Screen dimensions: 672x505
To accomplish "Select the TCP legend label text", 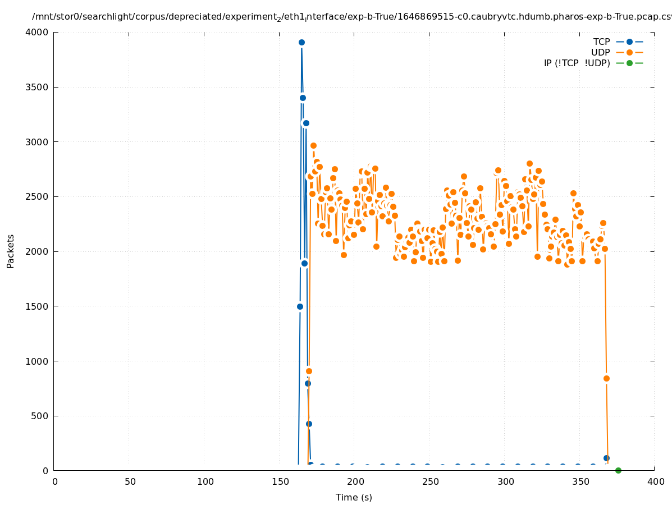I will (601, 42).
